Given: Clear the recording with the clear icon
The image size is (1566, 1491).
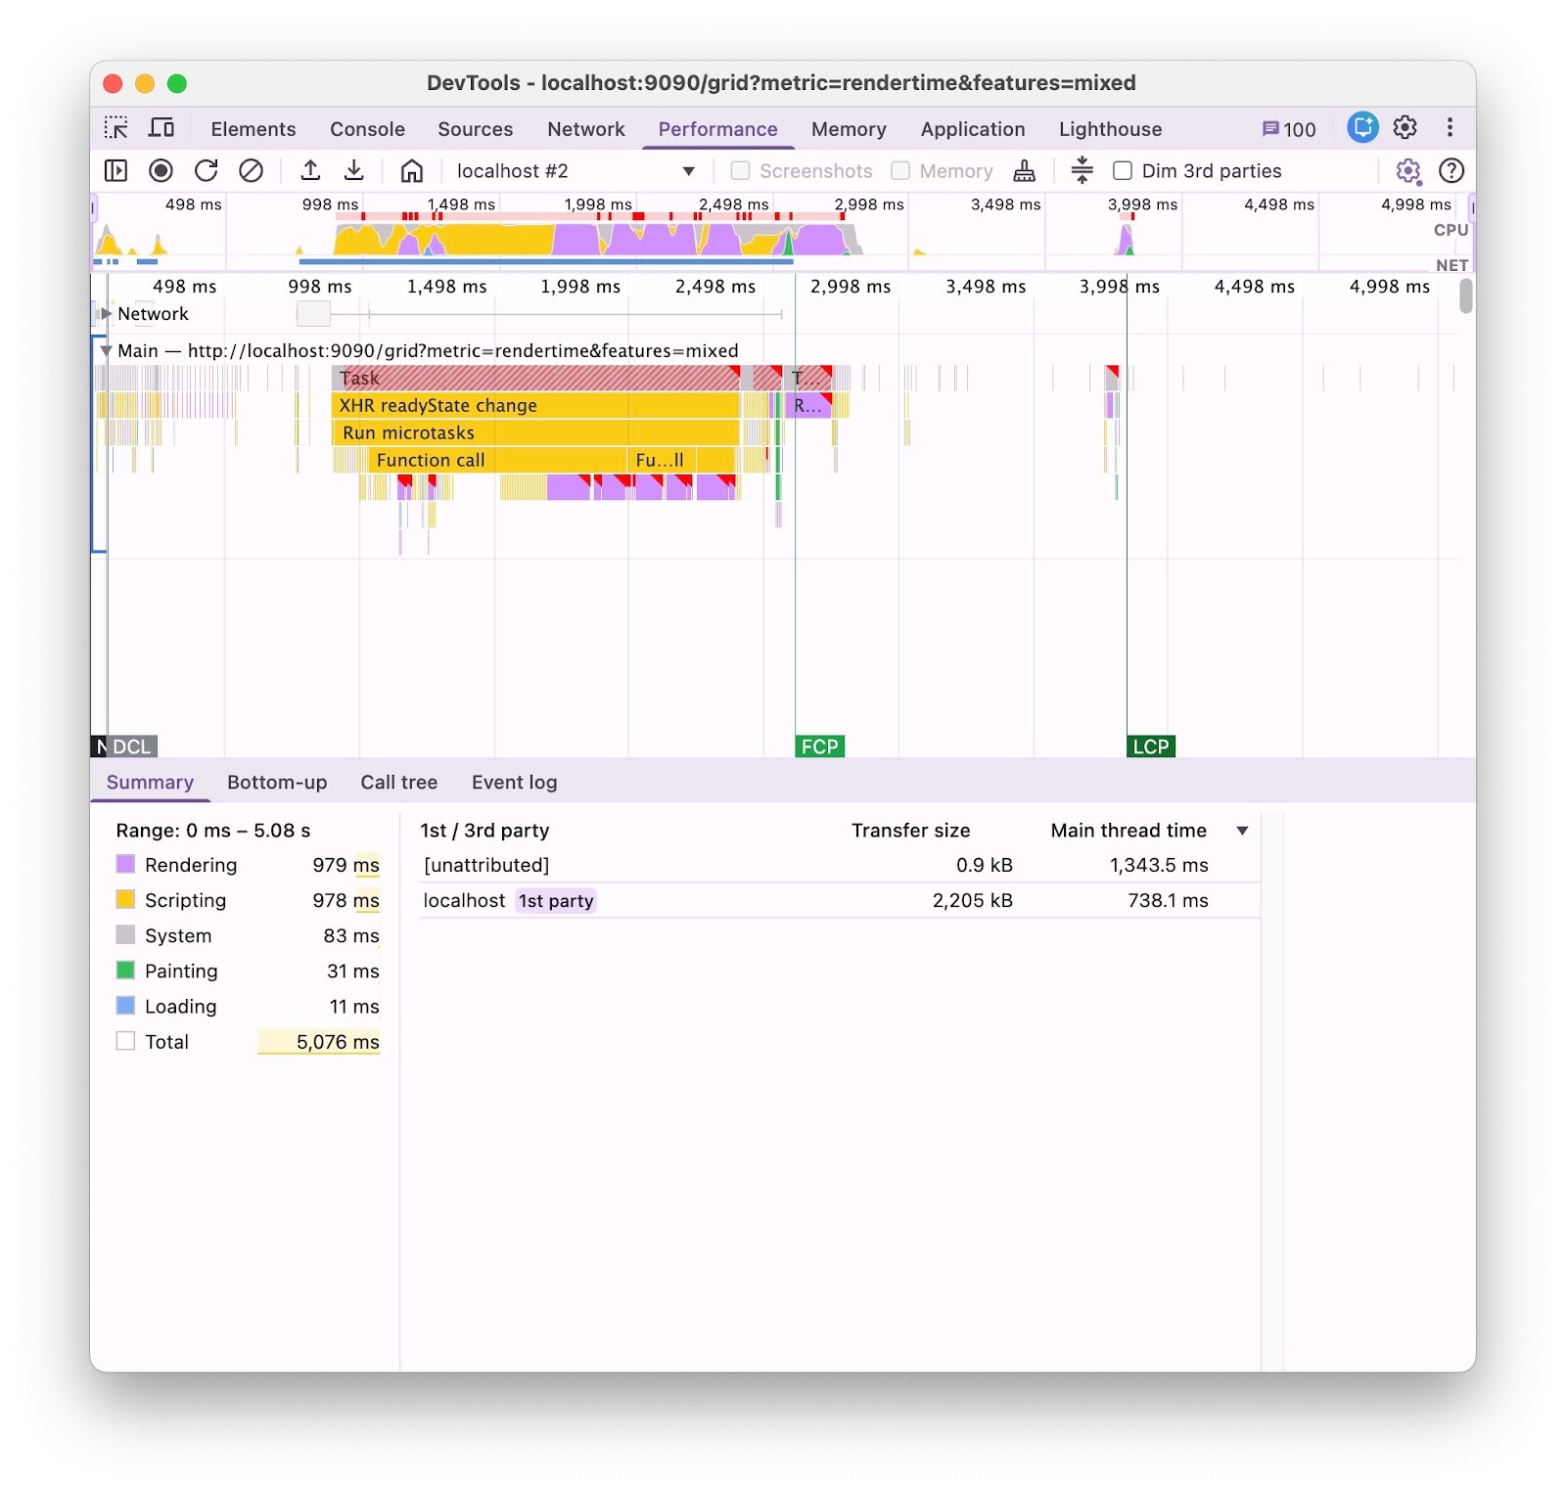Looking at the screenshot, I should point(252,171).
